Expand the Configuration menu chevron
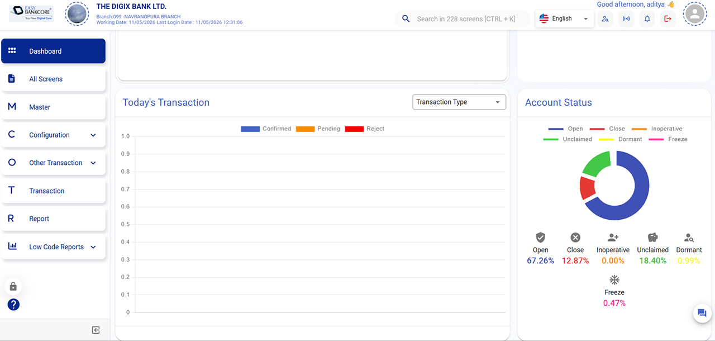The image size is (715, 341). (93, 135)
